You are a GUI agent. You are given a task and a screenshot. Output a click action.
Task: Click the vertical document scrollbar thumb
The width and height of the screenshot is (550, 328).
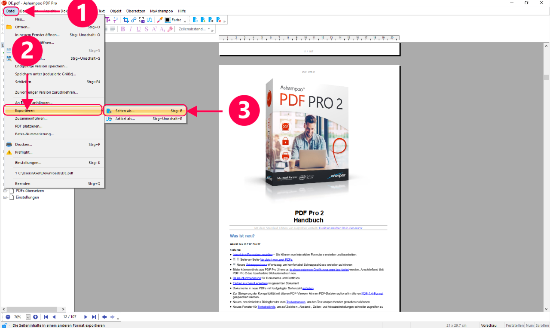coord(546,77)
